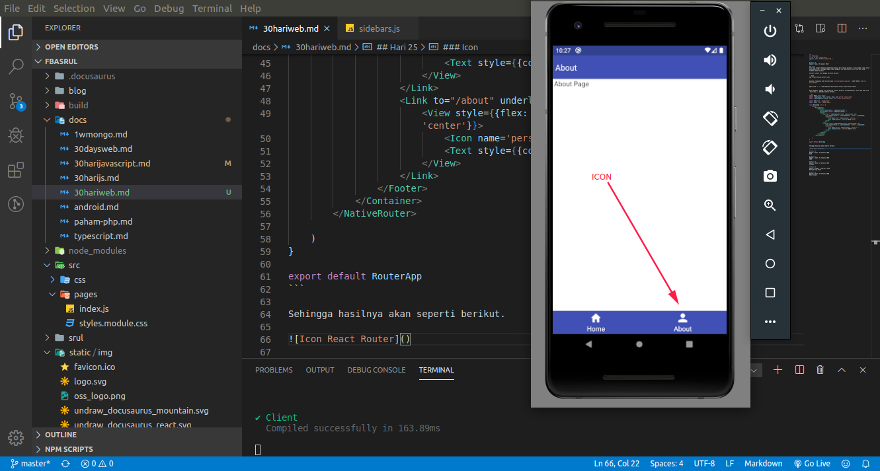Open the Selection menu
The width and height of the screenshot is (880, 471).
coord(74,9)
